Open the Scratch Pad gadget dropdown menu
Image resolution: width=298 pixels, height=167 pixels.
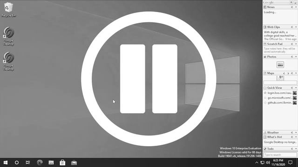pyautogui.click(x=296, y=44)
